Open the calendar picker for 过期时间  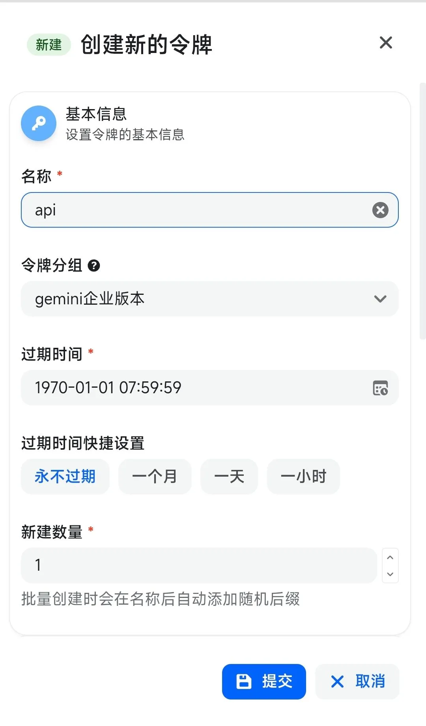coord(381,388)
